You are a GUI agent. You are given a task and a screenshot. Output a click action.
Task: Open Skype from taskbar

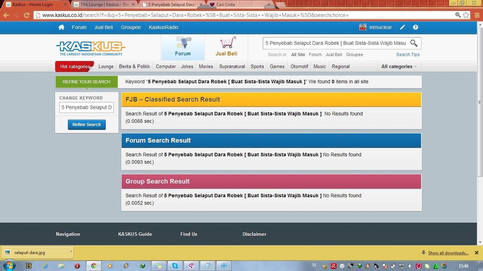(x=175, y=266)
